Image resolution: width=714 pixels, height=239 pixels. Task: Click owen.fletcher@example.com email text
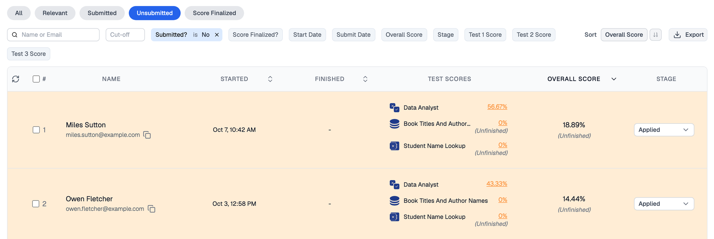pos(105,209)
